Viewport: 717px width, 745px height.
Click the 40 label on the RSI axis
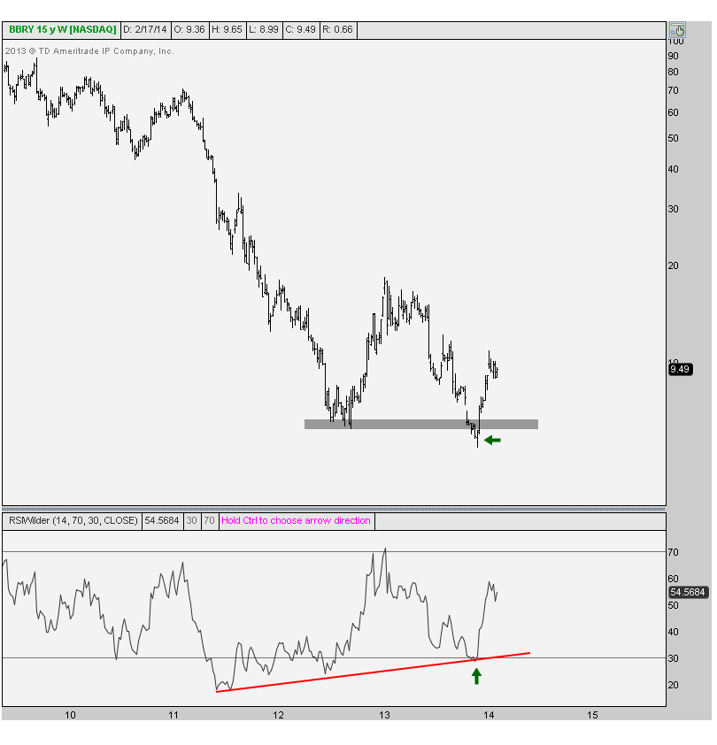pyautogui.click(x=674, y=632)
